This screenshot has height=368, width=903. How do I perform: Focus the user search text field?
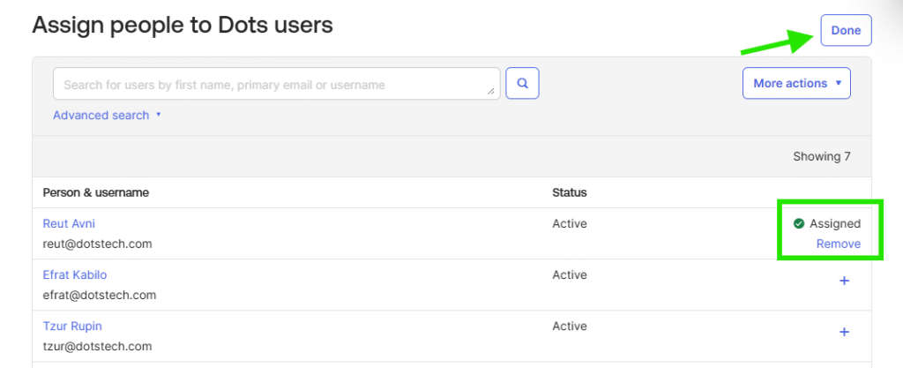click(273, 85)
